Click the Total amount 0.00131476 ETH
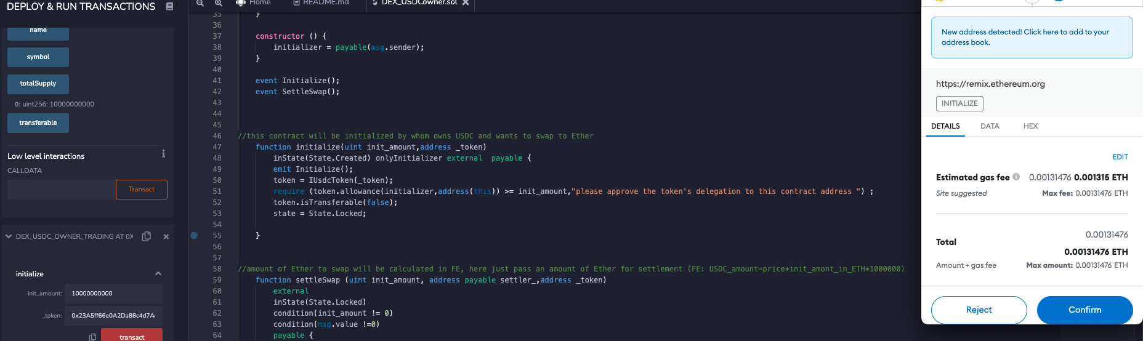 pyautogui.click(x=1096, y=252)
